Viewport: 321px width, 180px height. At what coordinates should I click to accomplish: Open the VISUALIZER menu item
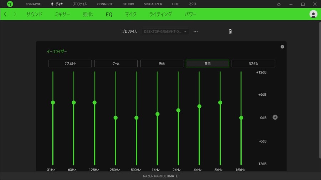tap(153, 4)
